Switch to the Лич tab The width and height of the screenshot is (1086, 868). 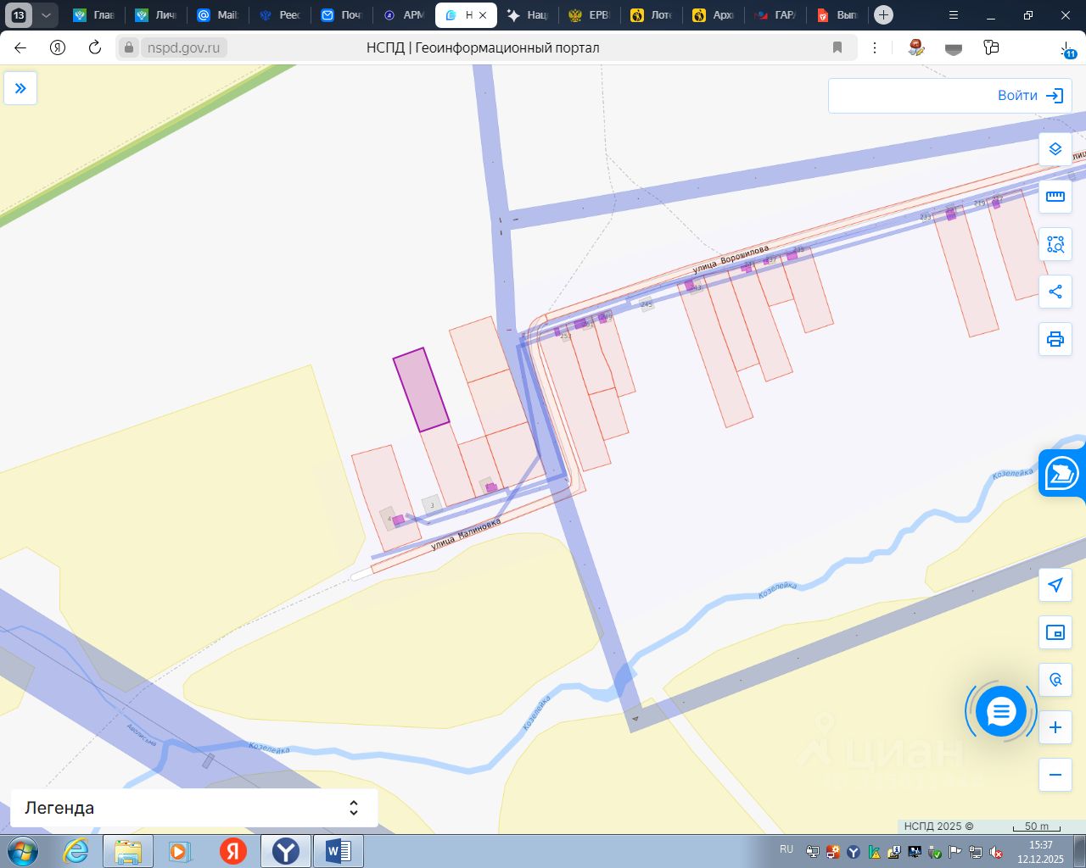155,15
